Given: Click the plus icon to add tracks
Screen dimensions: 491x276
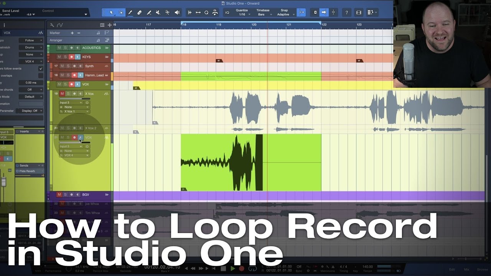Looking at the screenshot, I should [x=110, y=25].
